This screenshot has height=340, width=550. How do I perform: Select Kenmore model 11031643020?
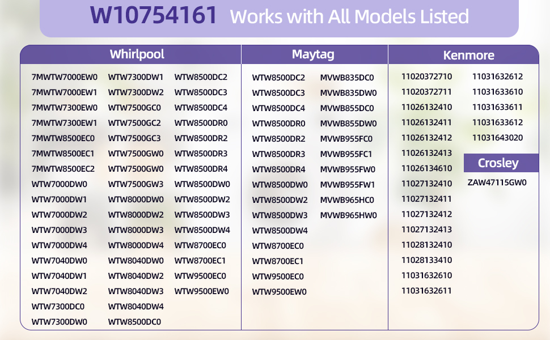[x=497, y=138]
